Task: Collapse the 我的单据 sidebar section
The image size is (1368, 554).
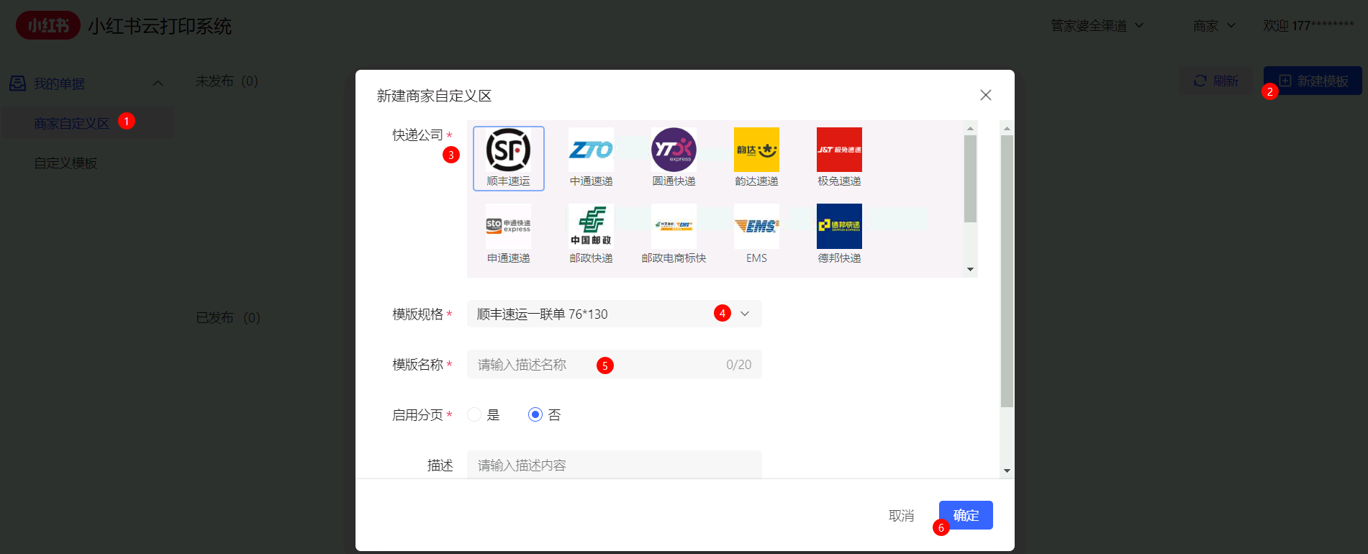Action: click(x=158, y=83)
